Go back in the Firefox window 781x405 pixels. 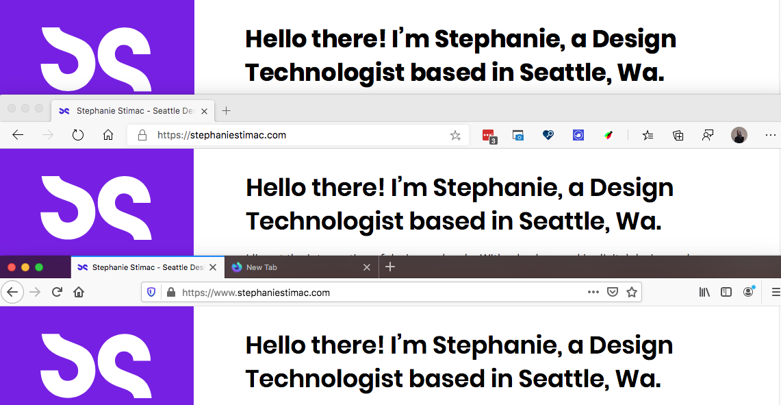(x=12, y=293)
